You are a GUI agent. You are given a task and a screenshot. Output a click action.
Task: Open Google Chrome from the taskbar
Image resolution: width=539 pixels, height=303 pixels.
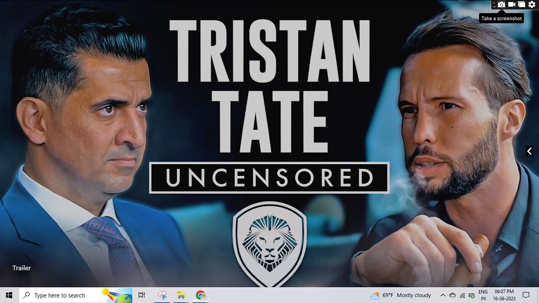coord(201,295)
